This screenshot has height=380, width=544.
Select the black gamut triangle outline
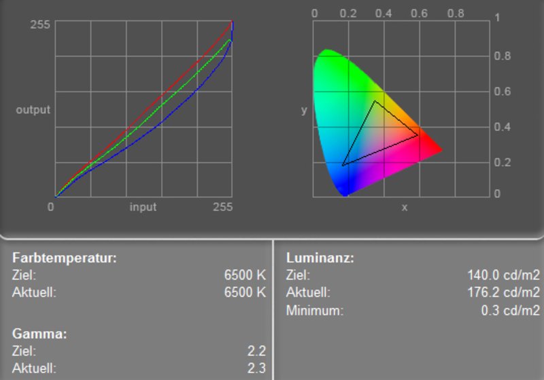380,133
